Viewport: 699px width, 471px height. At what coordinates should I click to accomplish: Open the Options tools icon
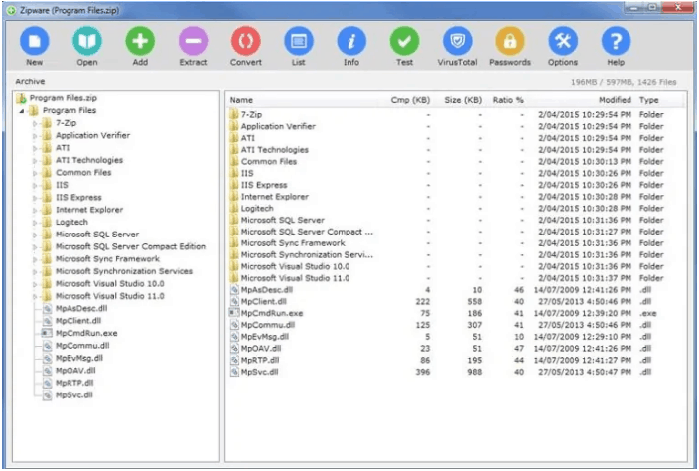563,42
